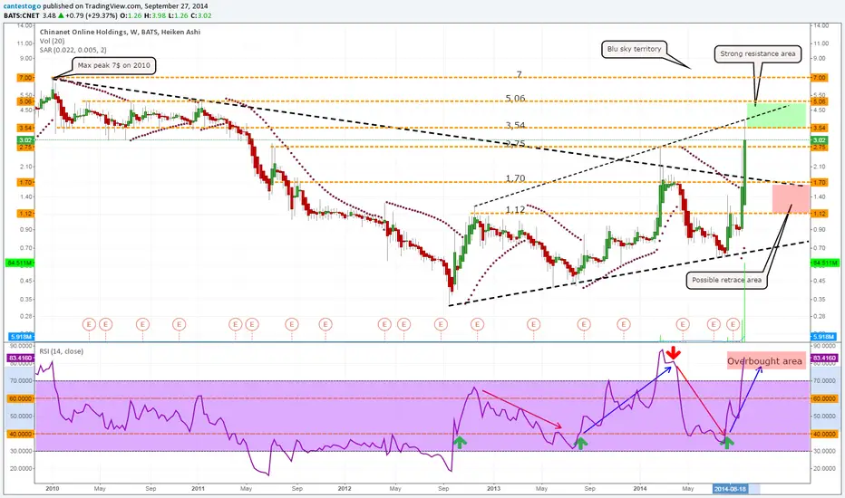Click the '1,70' level text inside the chart
The width and height of the screenshot is (845, 498).
515,178
